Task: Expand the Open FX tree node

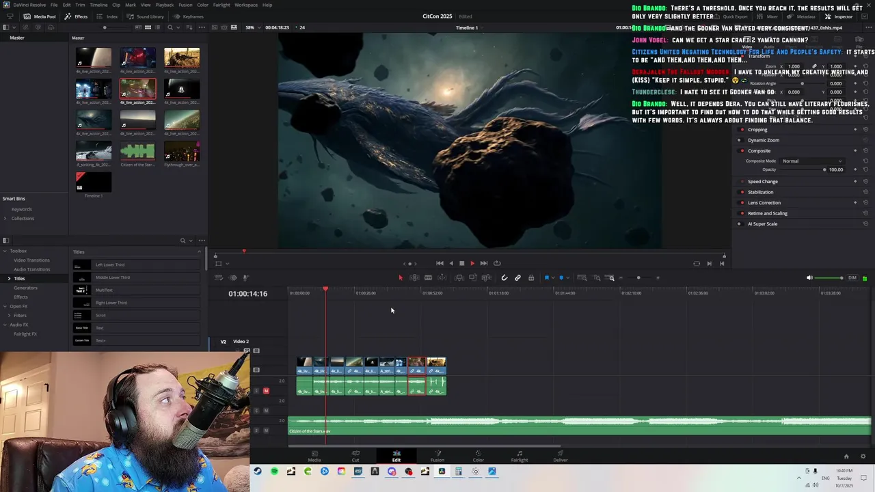Action: (5, 306)
